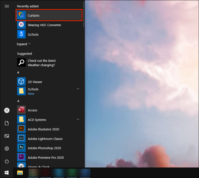Click the iMazing HEIC Converter icon

click(x=21, y=25)
